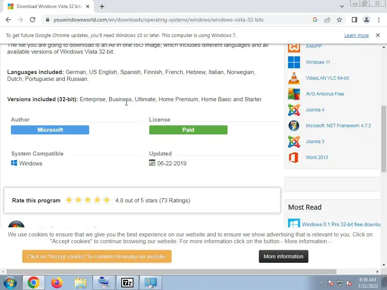Accept cookies with the orange button

[97, 256]
